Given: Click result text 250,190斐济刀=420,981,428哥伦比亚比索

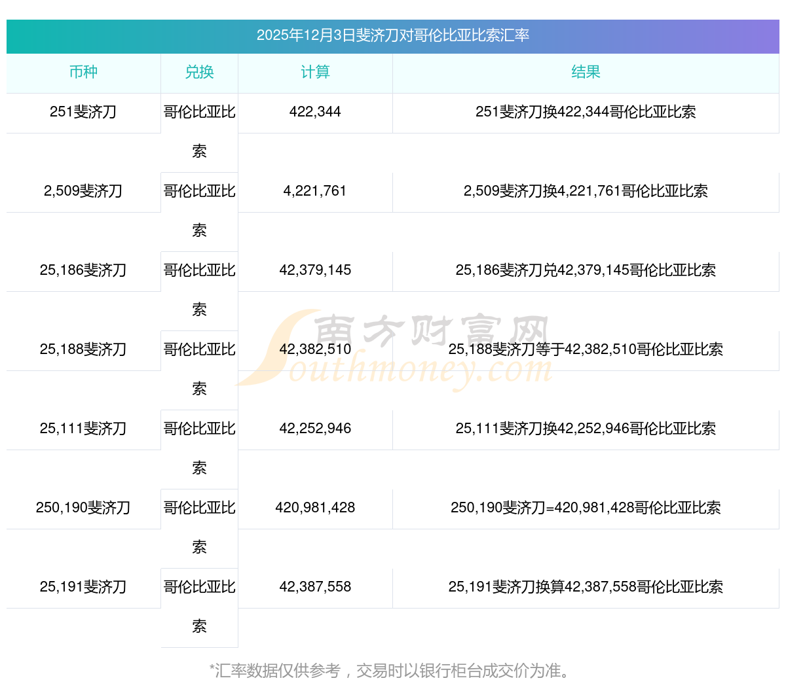Looking at the screenshot, I should pos(586,508).
